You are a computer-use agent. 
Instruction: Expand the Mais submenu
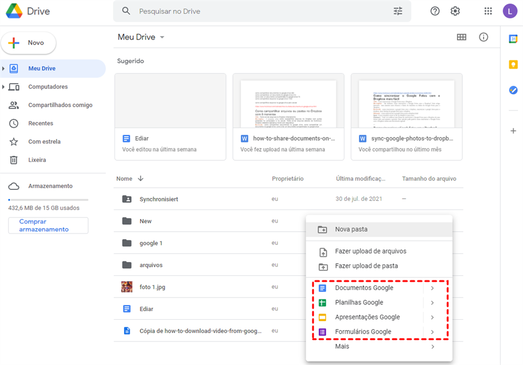point(379,347)
